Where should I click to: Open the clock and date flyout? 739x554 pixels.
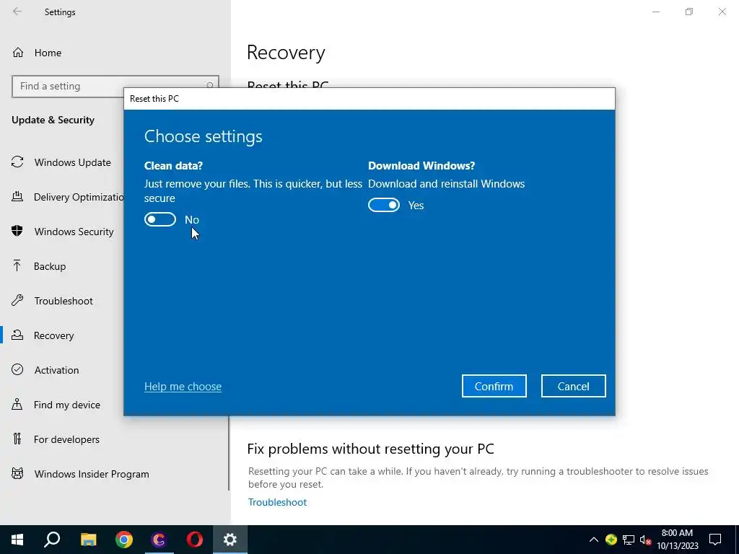(x=677, y=540)
